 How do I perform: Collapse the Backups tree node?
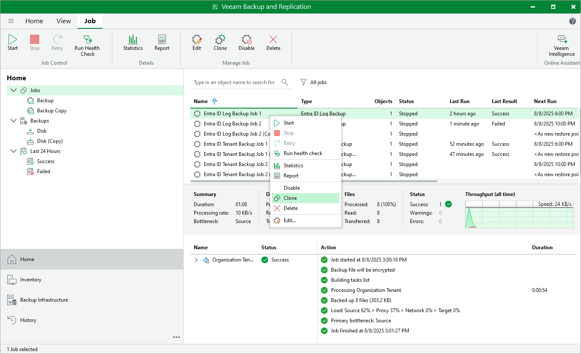tap(14, 121)
